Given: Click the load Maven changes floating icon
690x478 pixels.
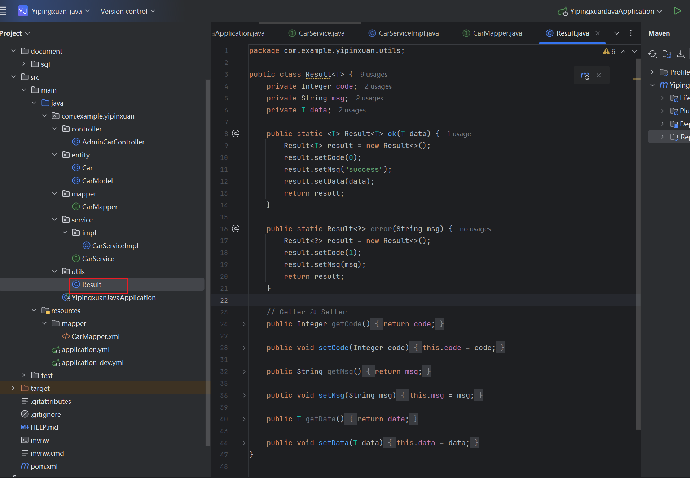Looking at the screenshot, I should (585, 75).
